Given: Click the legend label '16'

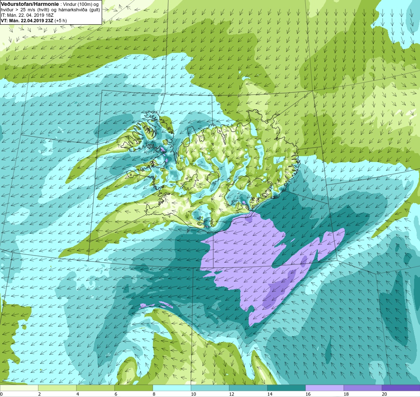Looking at the screenshot, I should click(308, 394).
